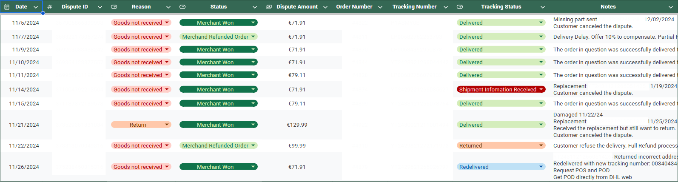Open the orange Return reason chip
The width and height of the screenshot is (678, 182).
point(141,125)
